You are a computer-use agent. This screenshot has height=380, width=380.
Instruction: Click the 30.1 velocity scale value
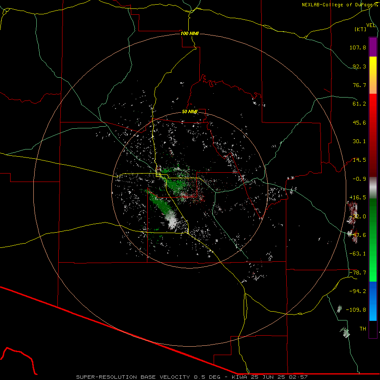359,141
